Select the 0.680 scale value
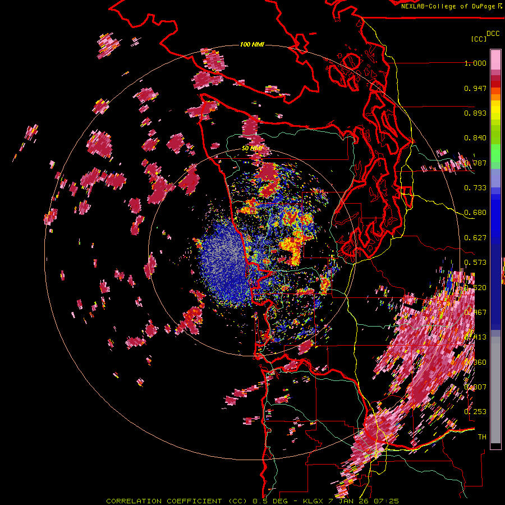Screen dimensions: 505x505 (475, 213)
